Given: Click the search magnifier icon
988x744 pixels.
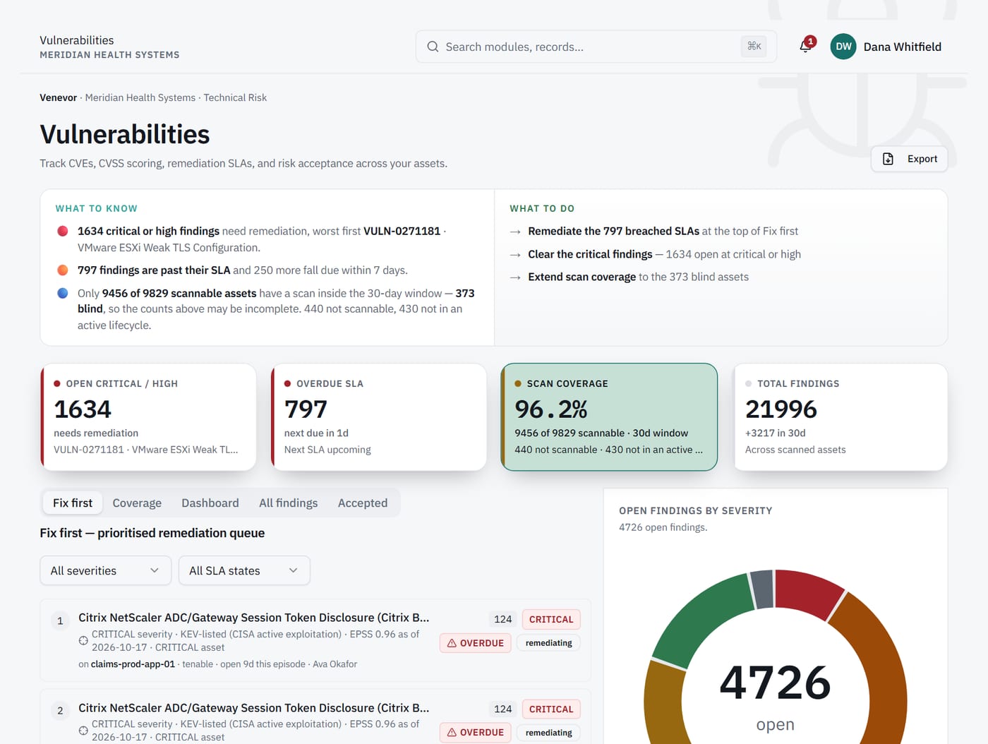Looking at the screenshot, I should pyautogui.click(x=433, y=47).
